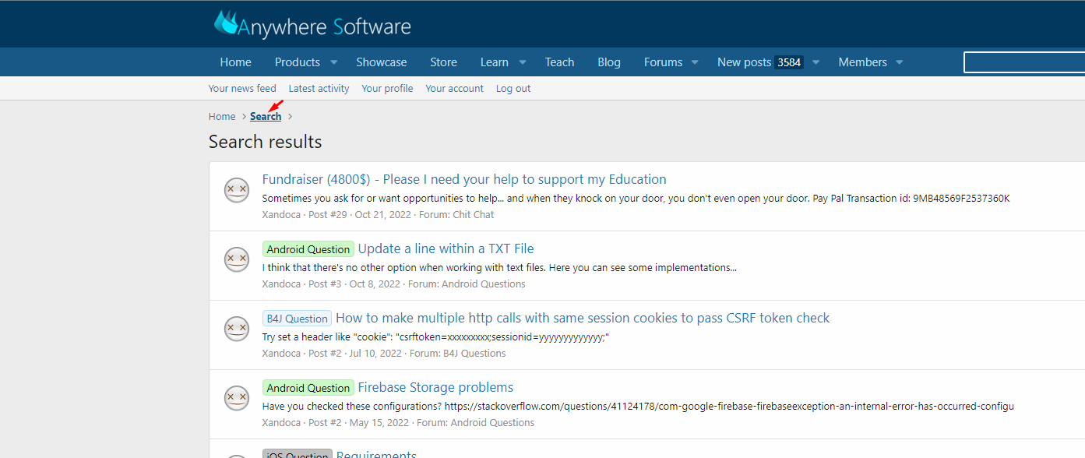
Task: Click Xandoca on the Jul 10, 2022 row
Action: (x=281, y=353)
